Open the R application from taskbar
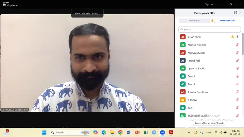Viewport: 244px width, 137px height. 154,132
